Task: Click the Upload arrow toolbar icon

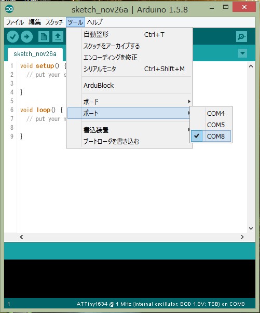Action: point(26,36)
